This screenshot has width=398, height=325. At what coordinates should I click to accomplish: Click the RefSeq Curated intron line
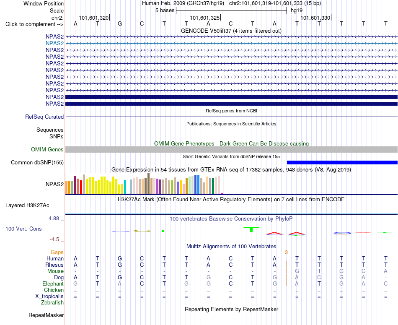231,117
